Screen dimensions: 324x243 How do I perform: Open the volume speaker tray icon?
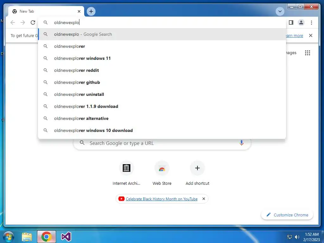297,237
